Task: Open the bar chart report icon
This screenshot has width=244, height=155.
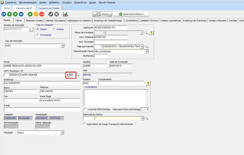Action: tap(65, 14)
